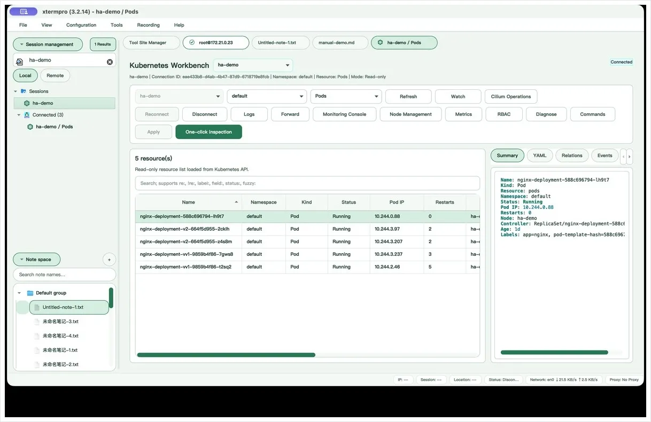
Task: Switch to Remote sessions
Action: point(55,76)
